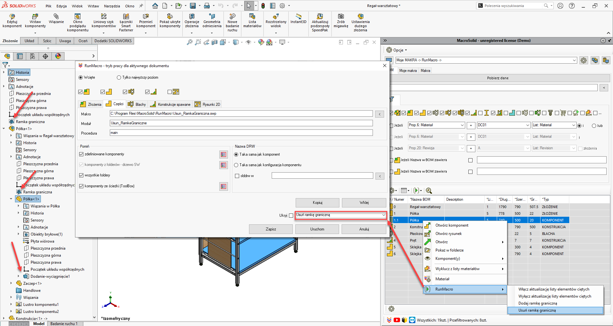Click the Home icon in top toolbar
This screenshot has width=613, height=326.
155,6
